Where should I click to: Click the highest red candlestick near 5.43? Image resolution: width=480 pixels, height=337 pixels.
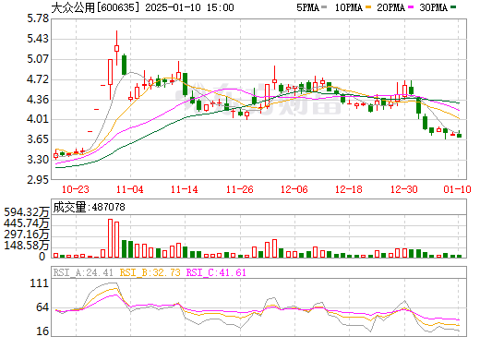click(116, 48)
